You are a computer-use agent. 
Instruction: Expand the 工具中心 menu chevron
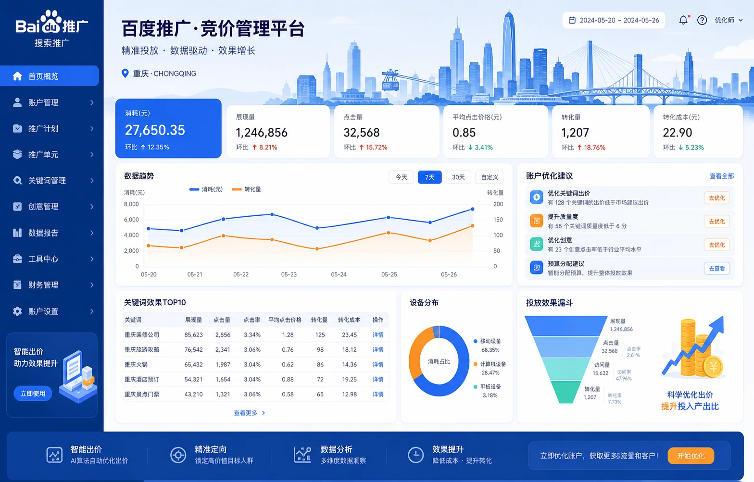point(92,259)
